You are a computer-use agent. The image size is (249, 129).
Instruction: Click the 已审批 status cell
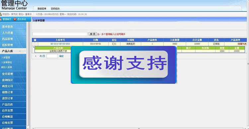tap(216, 44)
